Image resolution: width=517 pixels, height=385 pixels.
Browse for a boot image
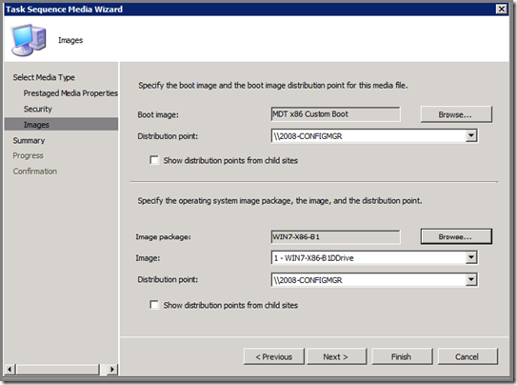(456, 114)
